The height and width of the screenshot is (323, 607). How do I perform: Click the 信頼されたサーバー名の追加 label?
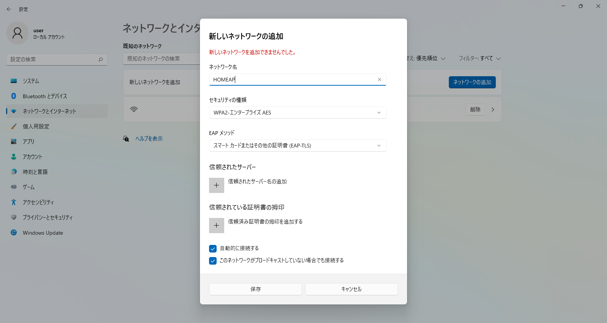pos(257,182)
